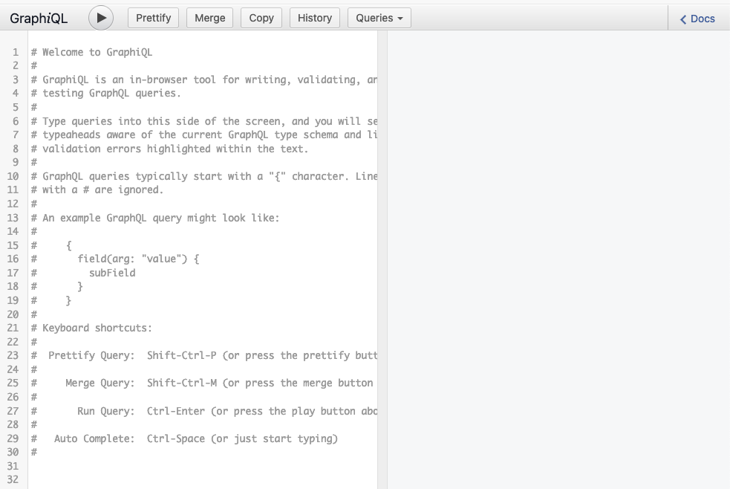The image size is (730, 489).
Task: Click the query editor area below line 30
Action: point(186,468)
